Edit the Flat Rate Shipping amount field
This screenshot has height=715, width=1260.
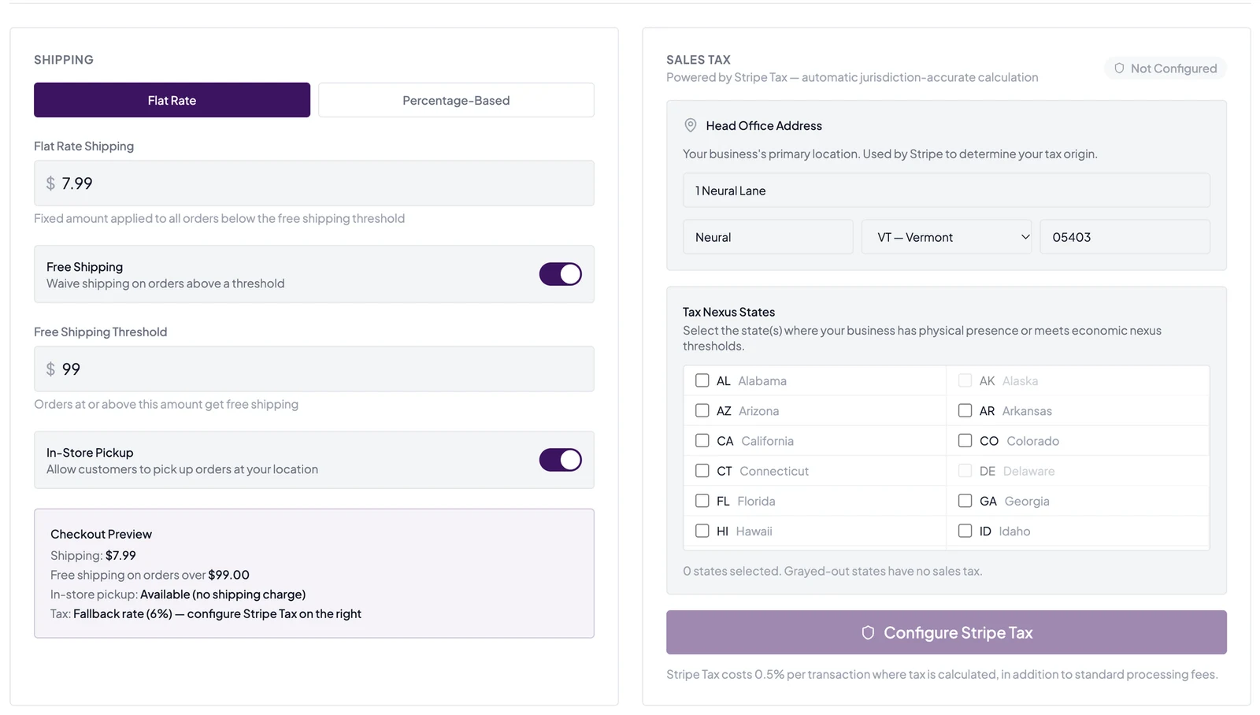(314, 183)
